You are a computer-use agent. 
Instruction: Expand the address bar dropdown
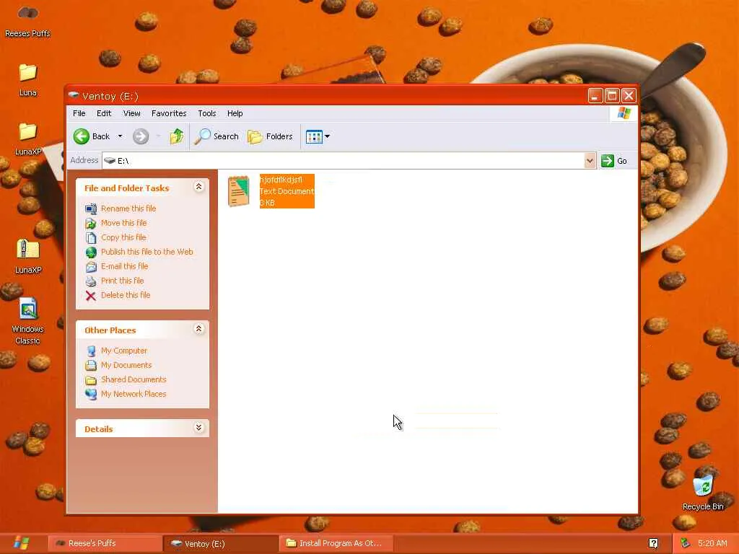[x=590, y=161]
